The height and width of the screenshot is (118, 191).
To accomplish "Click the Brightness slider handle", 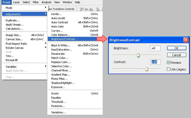I will click(138, 55).
